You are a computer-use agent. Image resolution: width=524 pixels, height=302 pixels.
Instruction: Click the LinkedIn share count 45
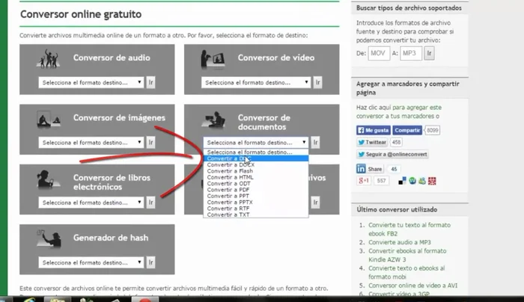[394, 169]
